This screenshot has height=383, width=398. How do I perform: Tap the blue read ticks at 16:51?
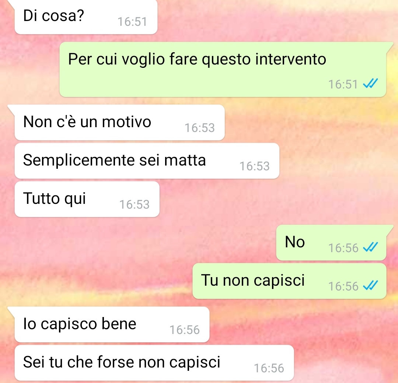[x=370, y=84]
